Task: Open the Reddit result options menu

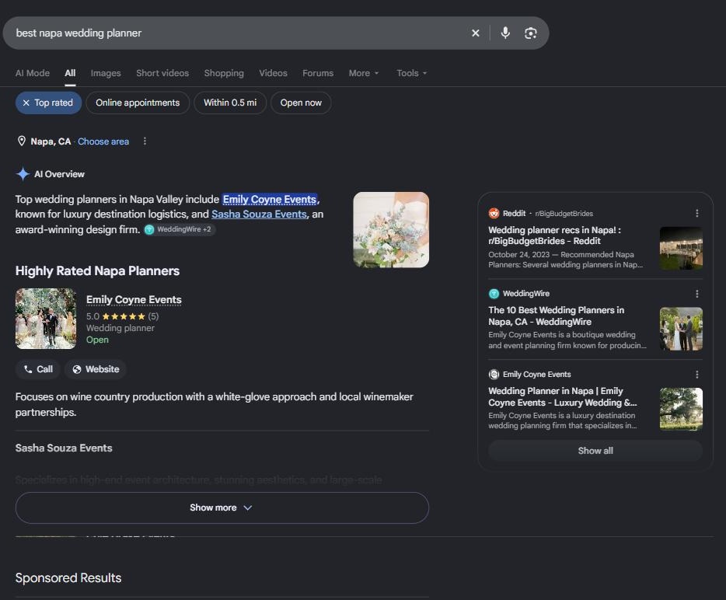Action: [x=696, y=213]
